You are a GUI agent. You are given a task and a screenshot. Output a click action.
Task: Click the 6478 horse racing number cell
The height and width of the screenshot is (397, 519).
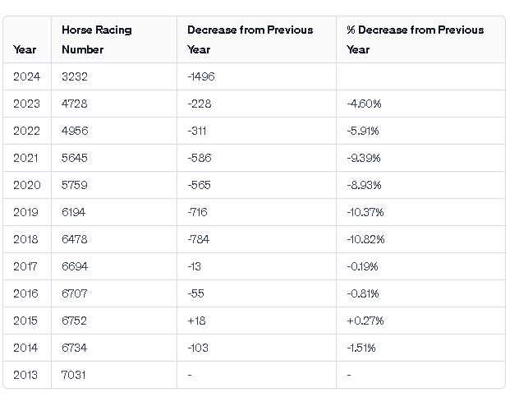pyautogui.click(x=75, y=239)
